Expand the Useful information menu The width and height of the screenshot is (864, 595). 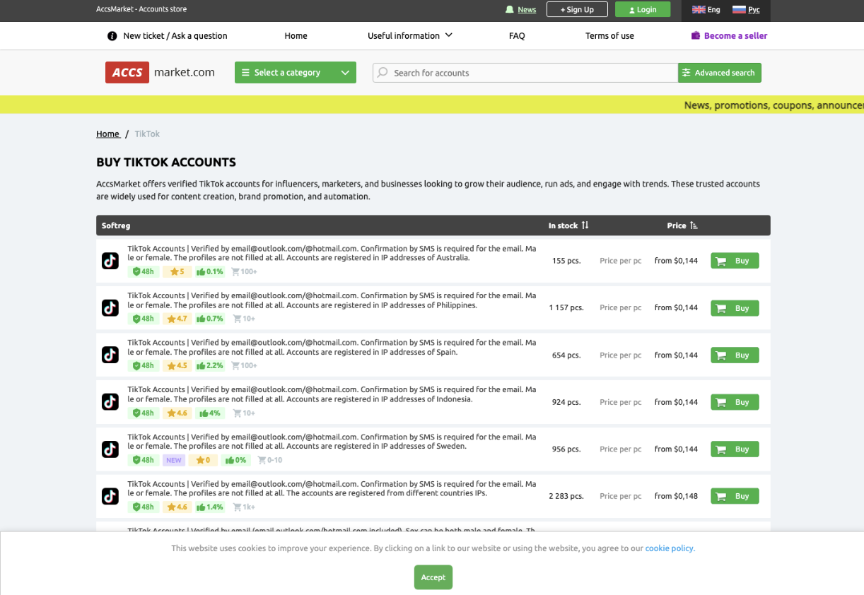(x=410, y=36)
